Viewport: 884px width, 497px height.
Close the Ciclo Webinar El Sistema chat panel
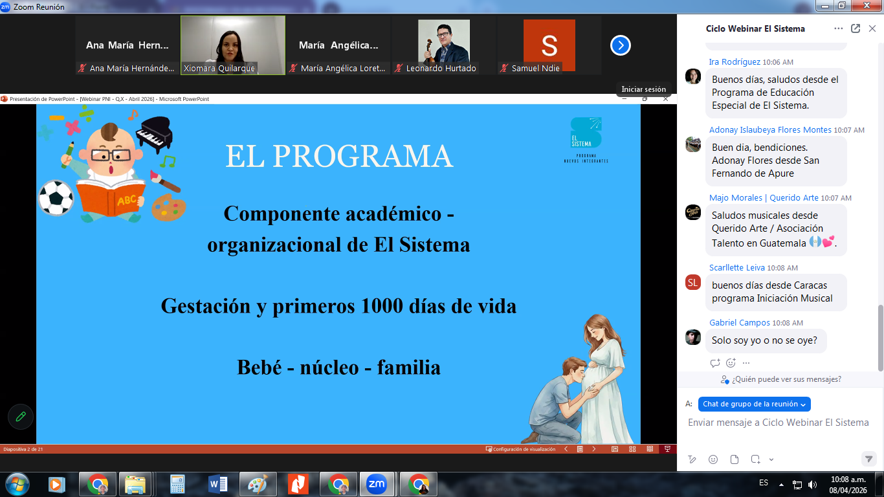tap(872, 28)
